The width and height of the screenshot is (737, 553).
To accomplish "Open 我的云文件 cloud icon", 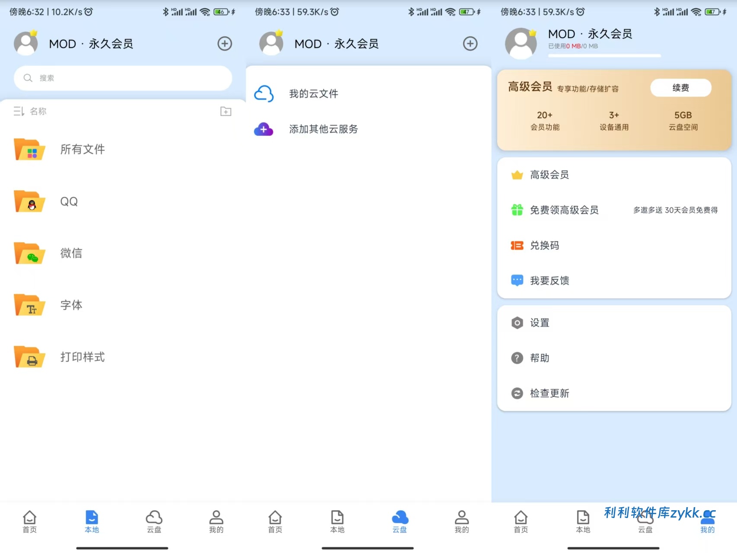I will tap(264, 94).
